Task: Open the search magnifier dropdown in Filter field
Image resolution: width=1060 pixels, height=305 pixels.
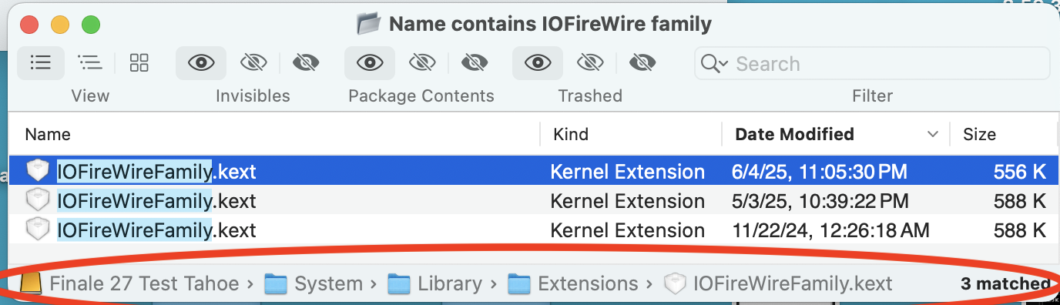Action: (715, 64)
